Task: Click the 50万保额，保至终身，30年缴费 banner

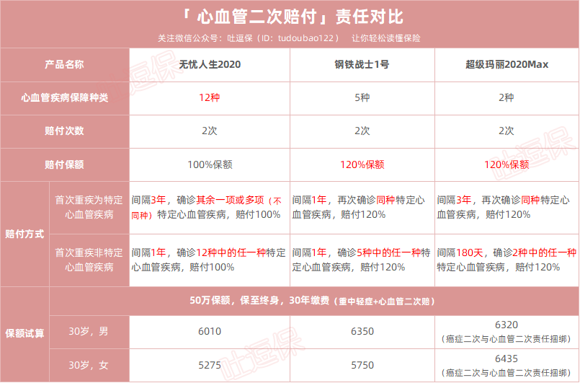Action: point(314,301)
